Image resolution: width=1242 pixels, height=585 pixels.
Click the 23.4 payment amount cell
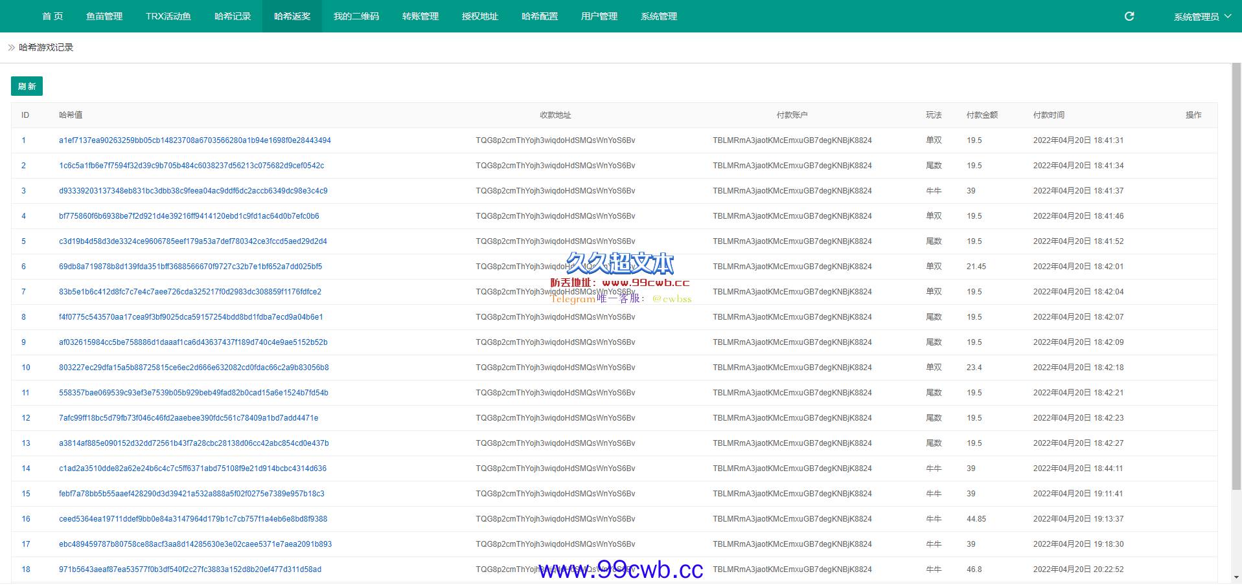coord(974,368)
